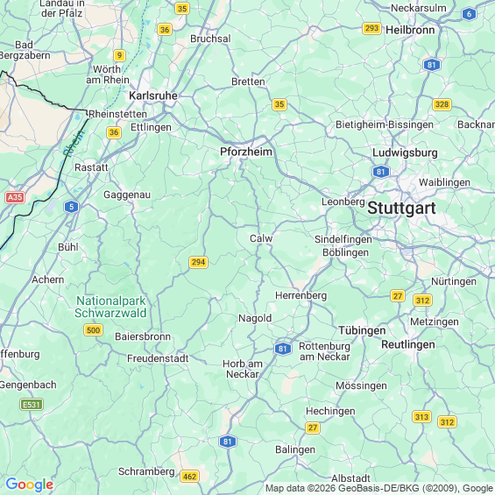
Task: Click the Heilbronn city label
Action: pos(410,30)
